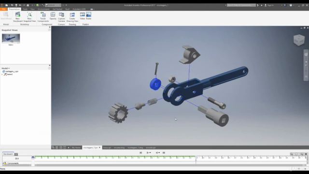Open the Play Storyboard dropdown arrow
This screenshot has height=174, width=309.
(150, 153)
